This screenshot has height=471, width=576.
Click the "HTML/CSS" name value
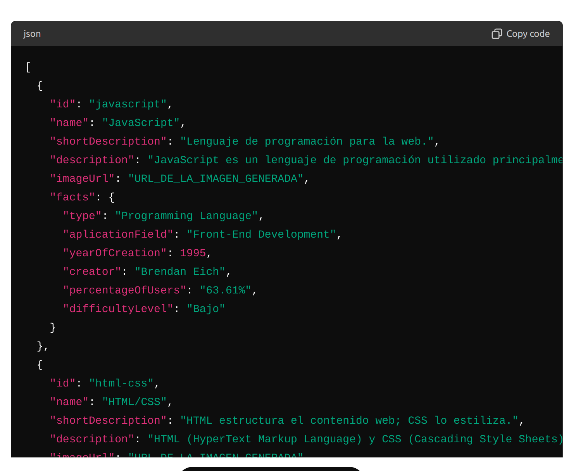pyautogui.click(x=135, y=402)
